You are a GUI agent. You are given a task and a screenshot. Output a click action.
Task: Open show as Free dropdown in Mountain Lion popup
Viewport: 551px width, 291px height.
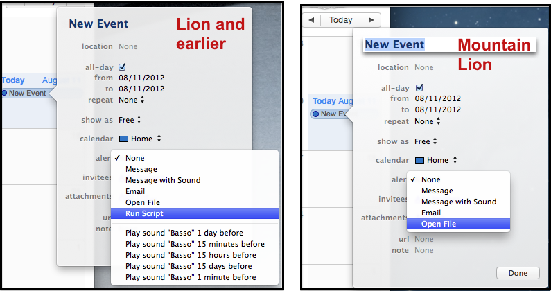(426, 141)
